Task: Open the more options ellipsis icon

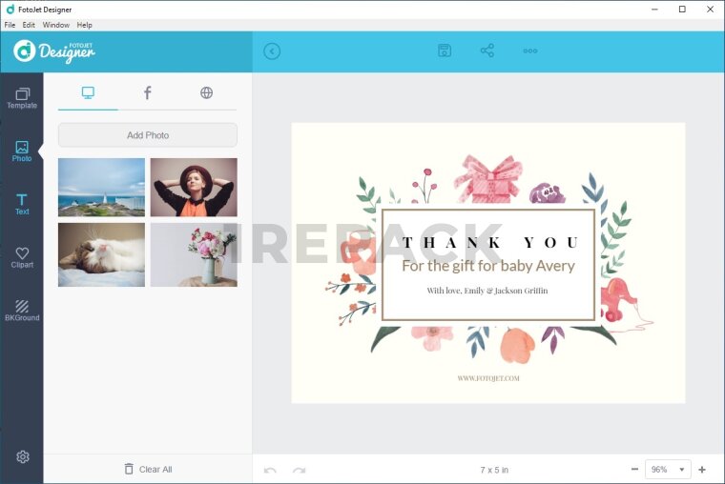Action: [x=530, y=50]
